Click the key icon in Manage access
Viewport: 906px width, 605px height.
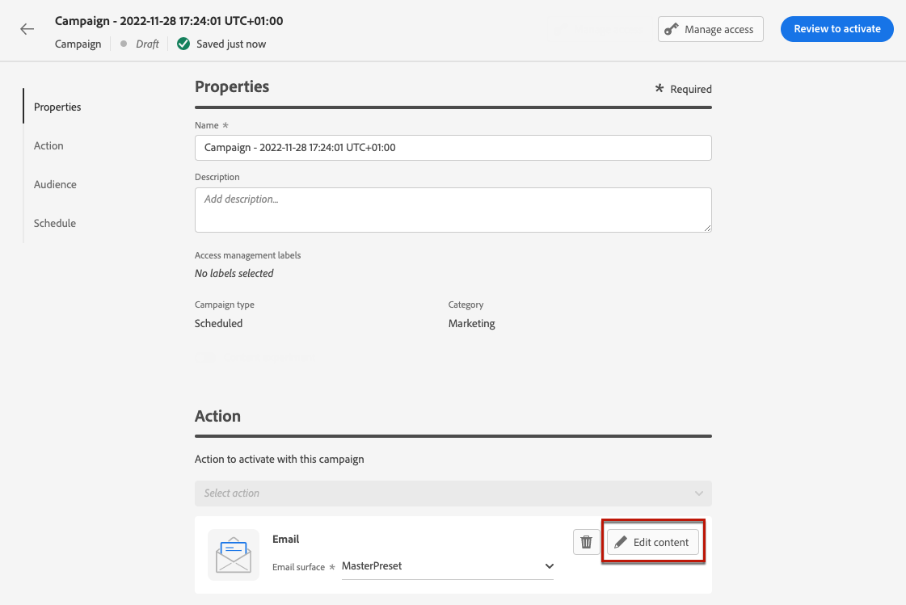[671, 30]
